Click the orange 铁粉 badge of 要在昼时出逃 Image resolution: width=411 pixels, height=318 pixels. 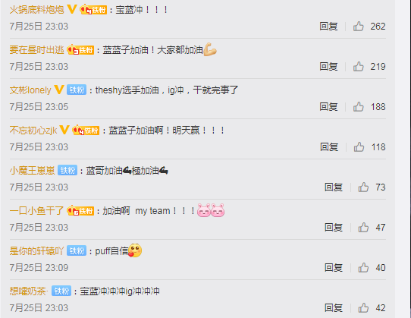(x=80, y=49)
